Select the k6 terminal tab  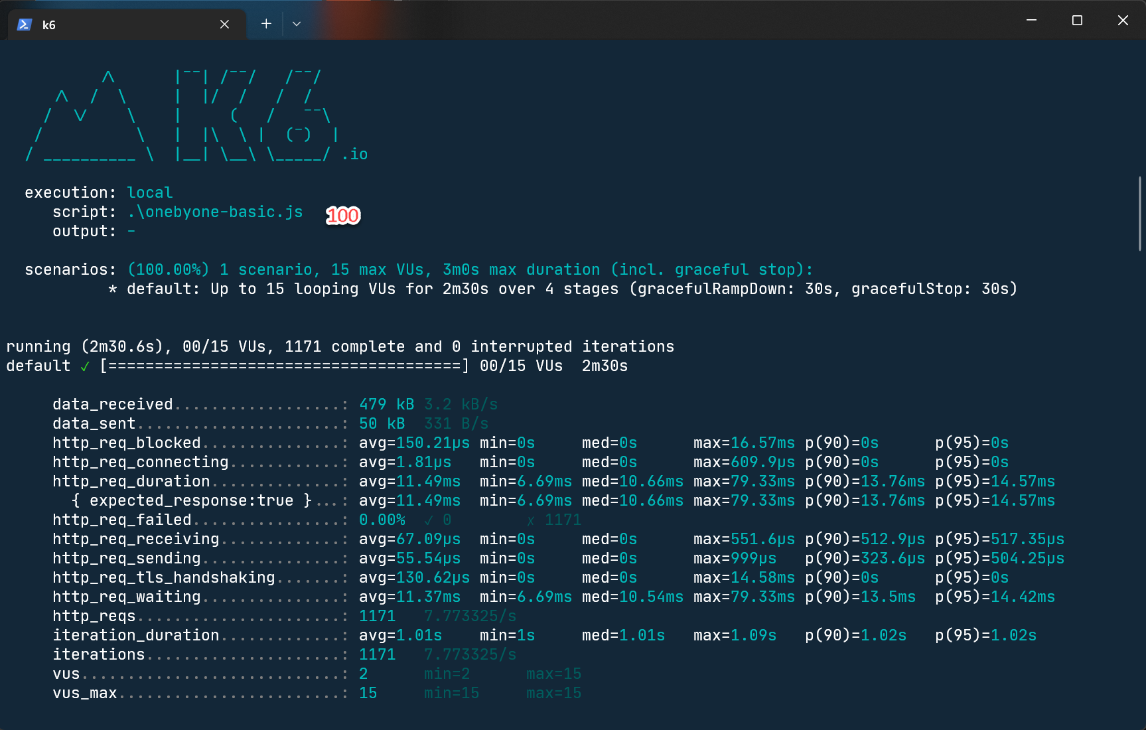(x=127, y=25)
